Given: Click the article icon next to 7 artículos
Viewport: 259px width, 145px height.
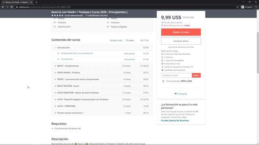Looking at the screenshot, I should pos(162,57).
